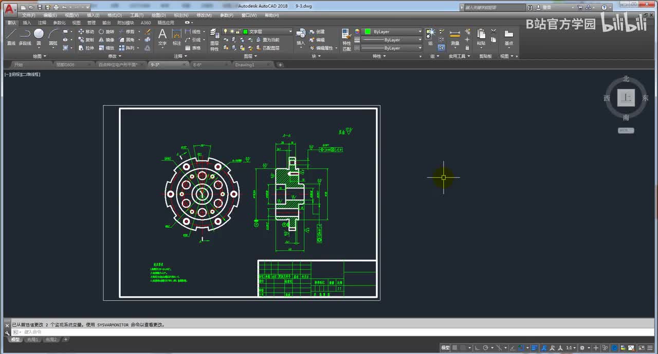The image size is (658, 354).
Task: Click the Trim (修剪) tool
Action: click(126, 32)
